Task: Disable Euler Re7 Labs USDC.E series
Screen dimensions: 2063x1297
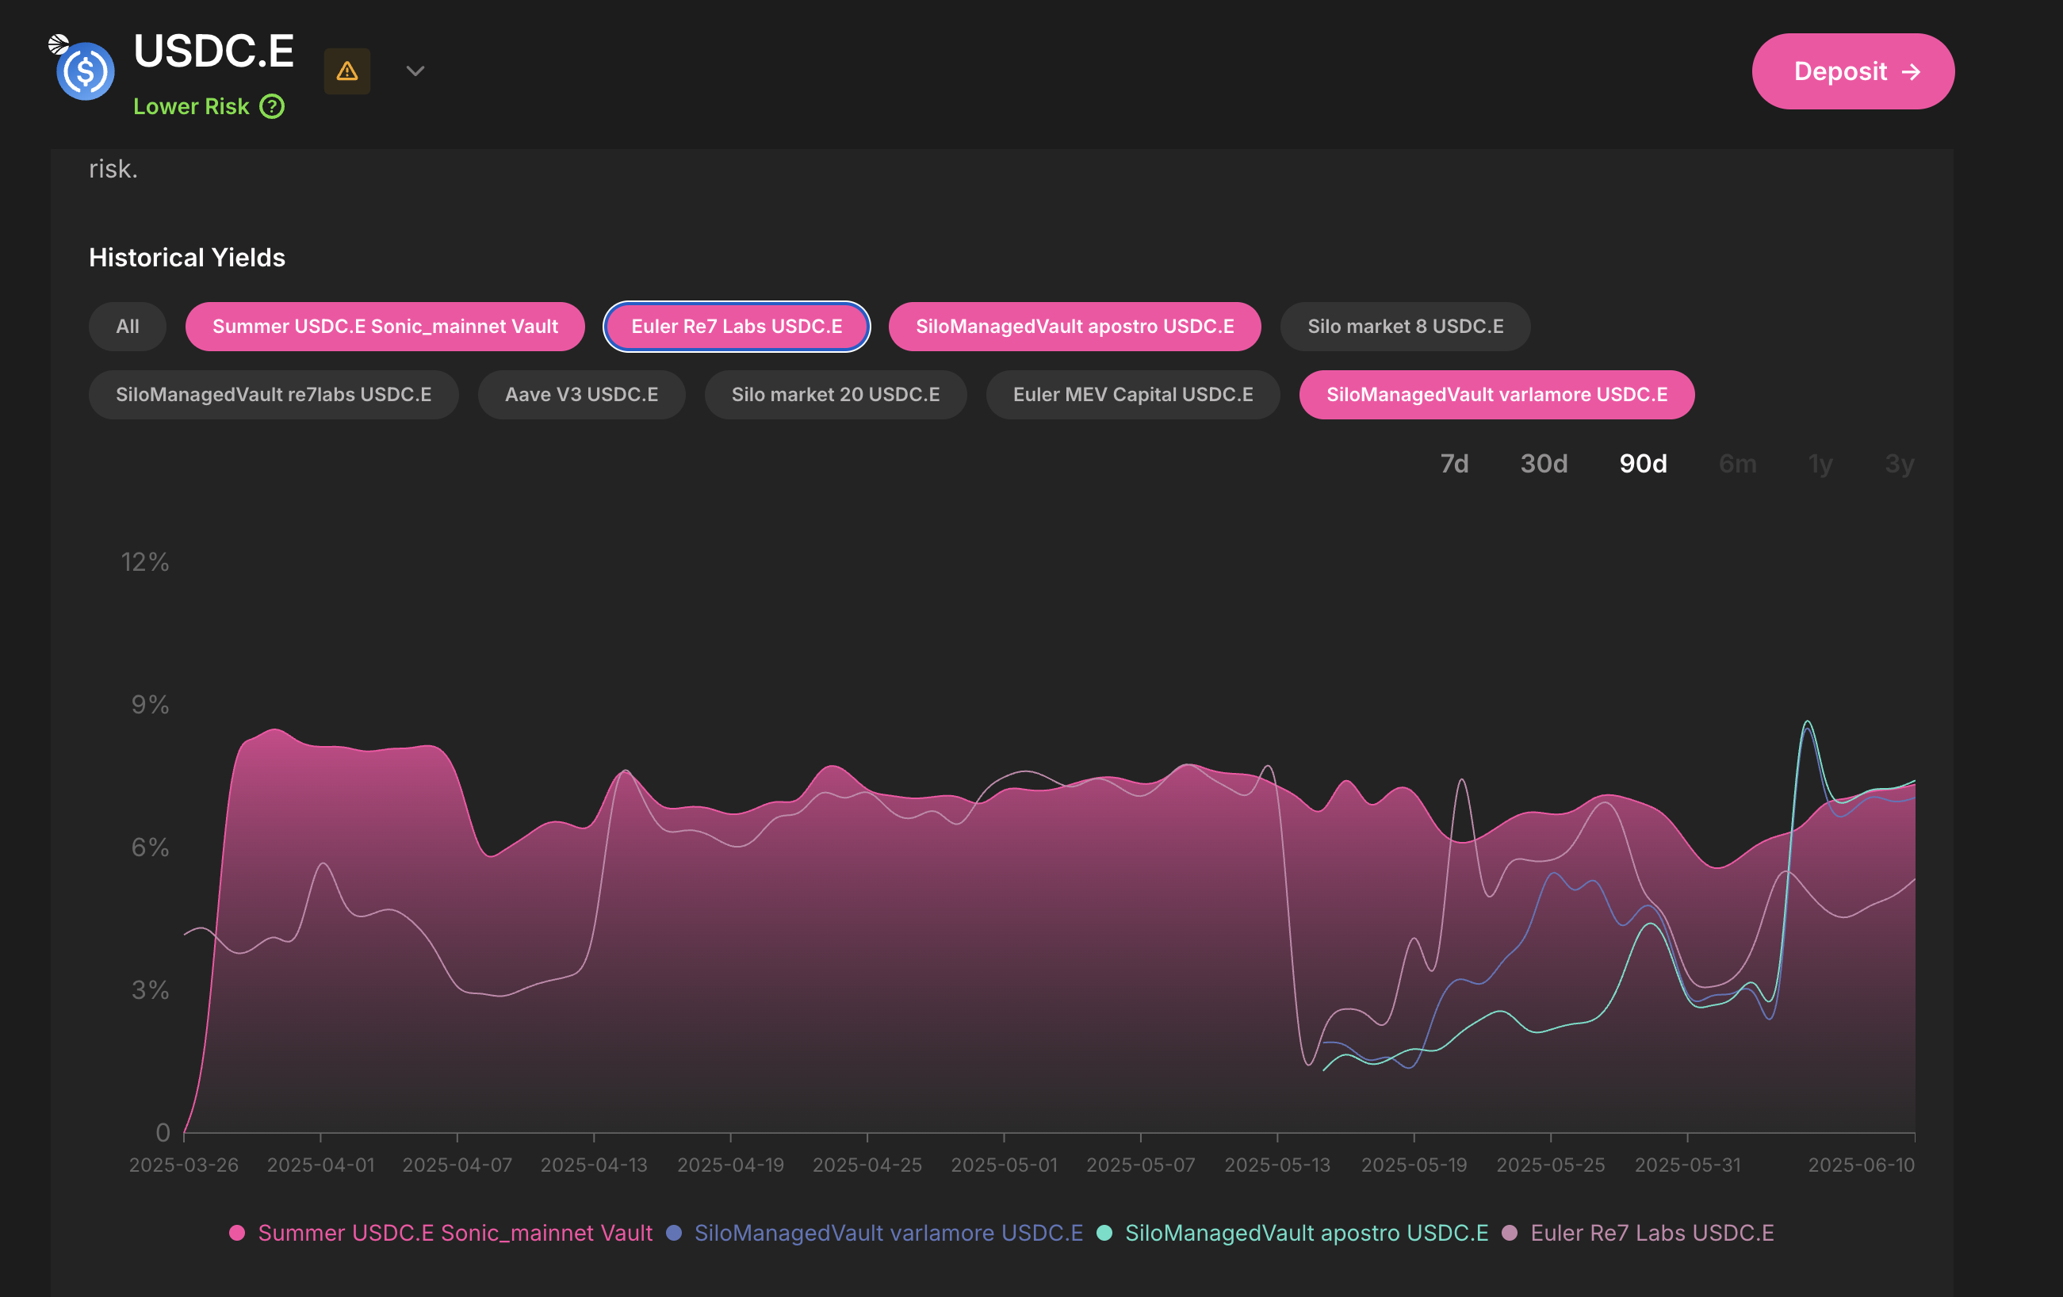Action: (x=736, y=327)
